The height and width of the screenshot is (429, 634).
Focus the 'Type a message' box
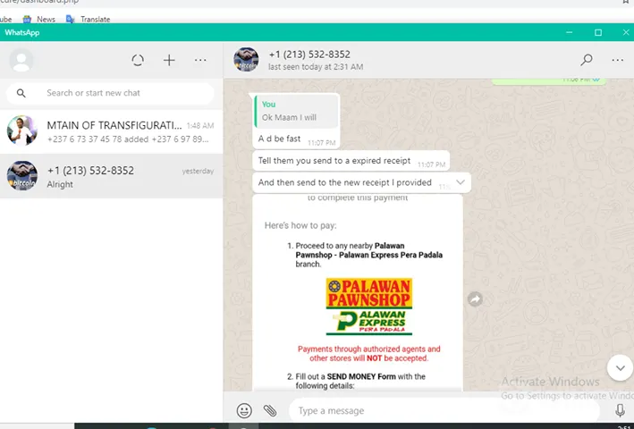click(444, 410)
